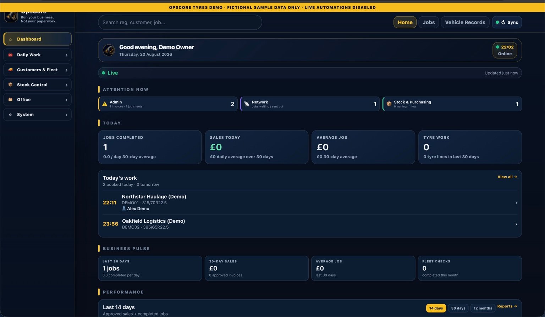
Task: Click the 23:56 booking time
Action: (110, 224)
